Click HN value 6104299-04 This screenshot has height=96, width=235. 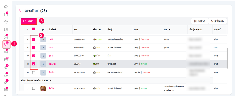click(79, 39)
